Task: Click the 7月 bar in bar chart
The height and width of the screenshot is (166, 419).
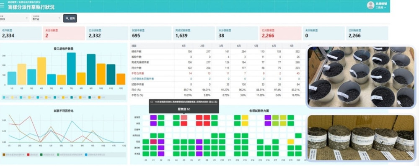Action: point(71,69)
